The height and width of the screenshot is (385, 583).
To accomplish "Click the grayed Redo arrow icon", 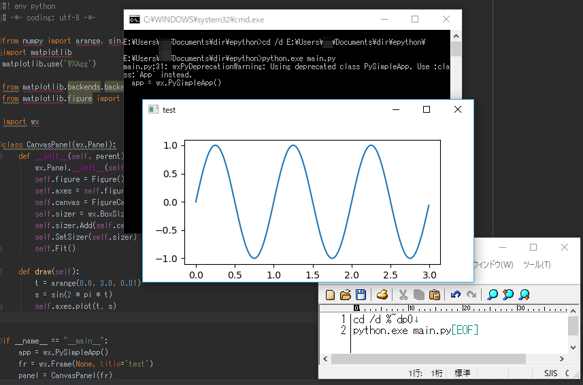I will [x=471, y=295].
